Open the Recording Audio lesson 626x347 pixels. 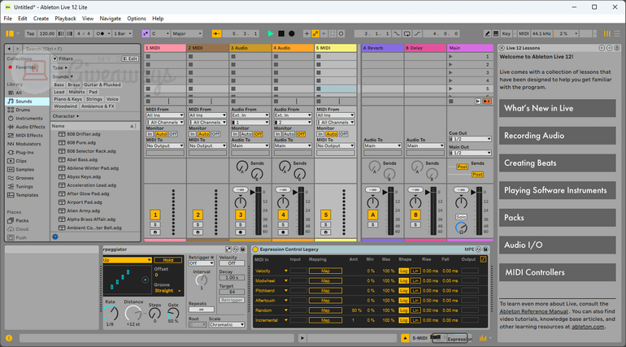click(x=558, y=136)
